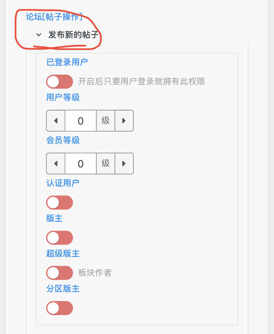
Task: Enable the 已登录用户 toggle switch
Action: coord(59,82)
